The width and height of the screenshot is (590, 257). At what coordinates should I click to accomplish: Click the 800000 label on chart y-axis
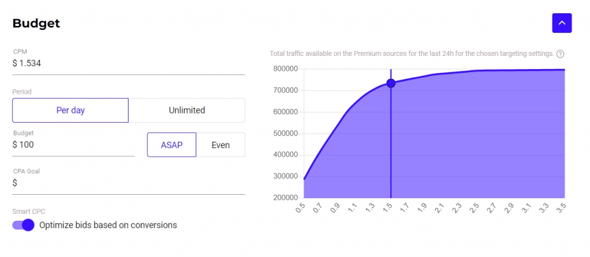point(286,69)
